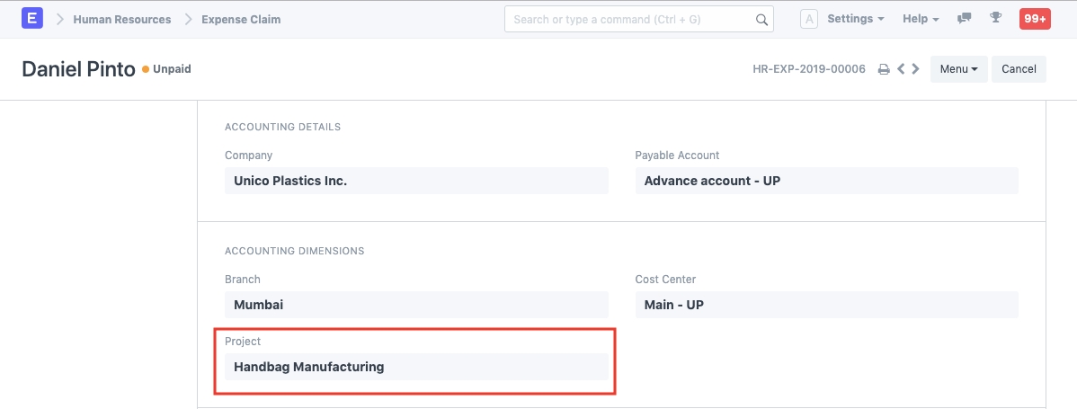1077x409 pixels.
Task: Go to previous document arrow
Action: (901, 69)
